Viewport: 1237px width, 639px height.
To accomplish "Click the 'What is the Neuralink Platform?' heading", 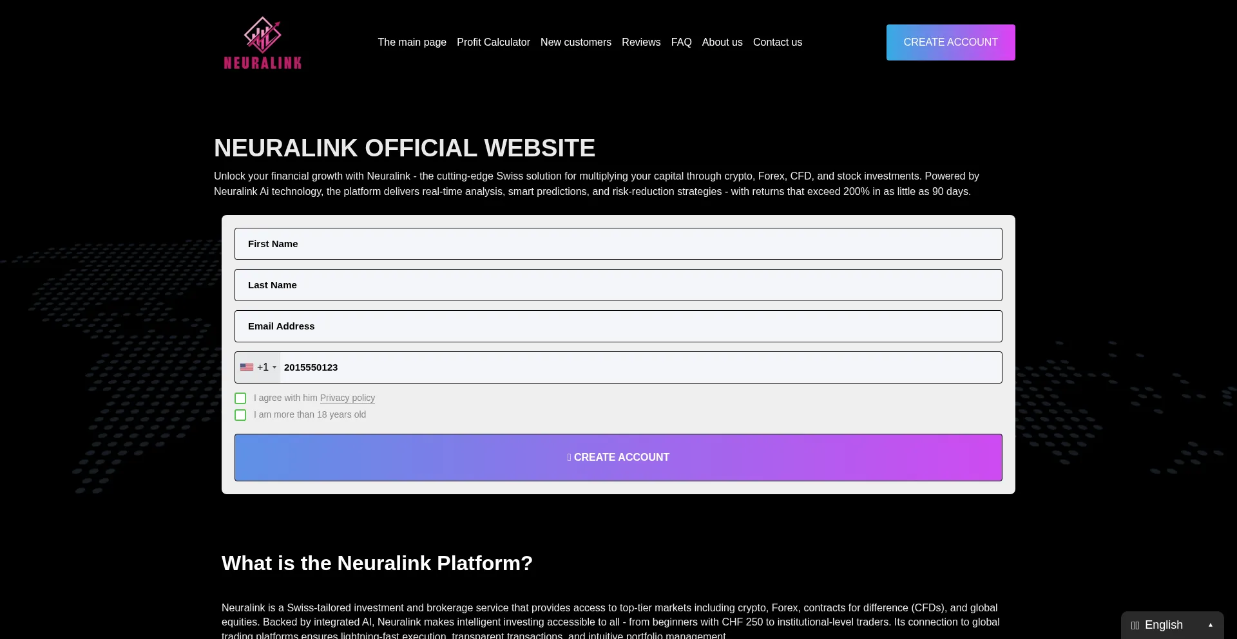I will 377,563.
